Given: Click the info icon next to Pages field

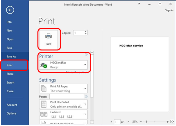Looking at the screenshot, I should pos(86,97).
